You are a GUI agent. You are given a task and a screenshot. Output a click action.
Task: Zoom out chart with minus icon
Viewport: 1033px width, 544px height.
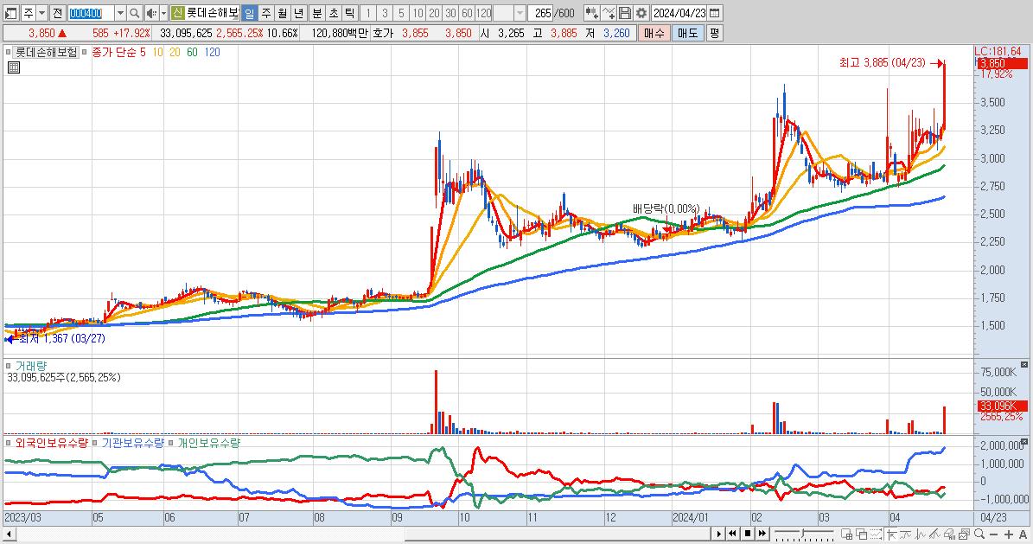tap(994, 534)
